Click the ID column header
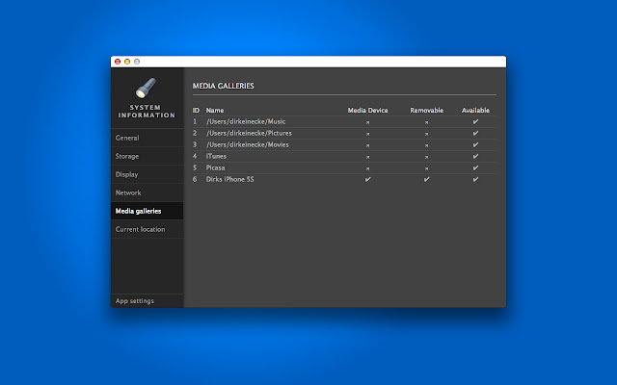Viewport: 617px width, 385px height. pyautogui.click(x=196, y=111)
